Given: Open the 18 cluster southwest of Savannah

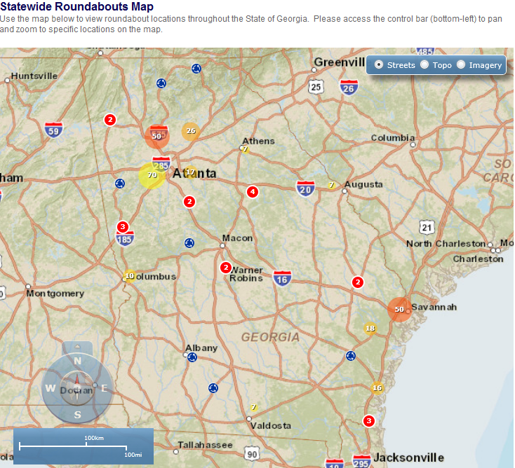Looking at the screenshot, I should pos(370,329).
